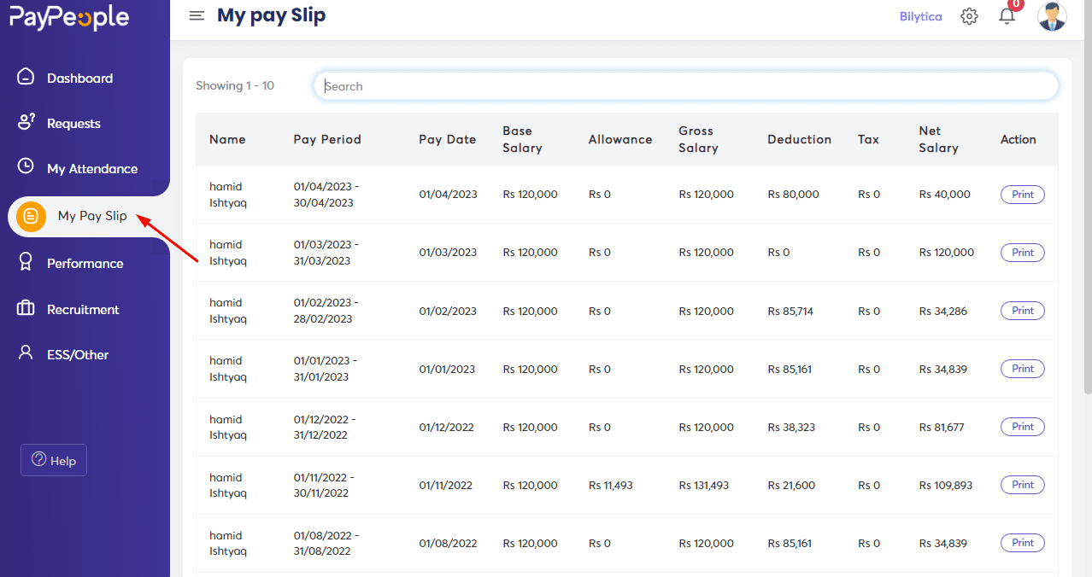Click the PayPeople logo

68,16
